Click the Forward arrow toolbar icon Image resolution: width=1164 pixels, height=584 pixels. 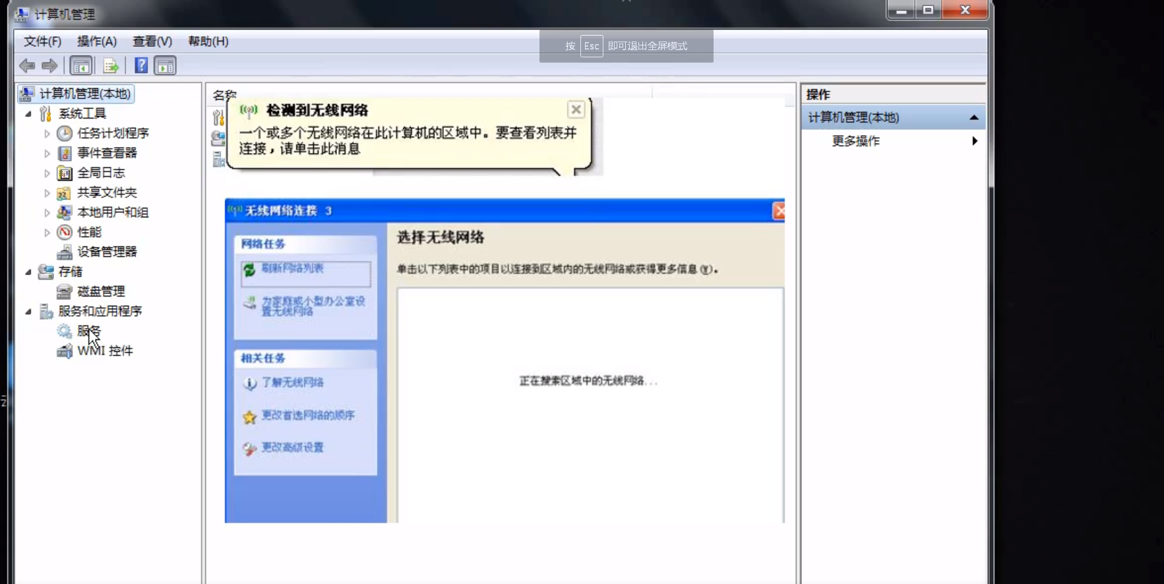click(49, 65)
